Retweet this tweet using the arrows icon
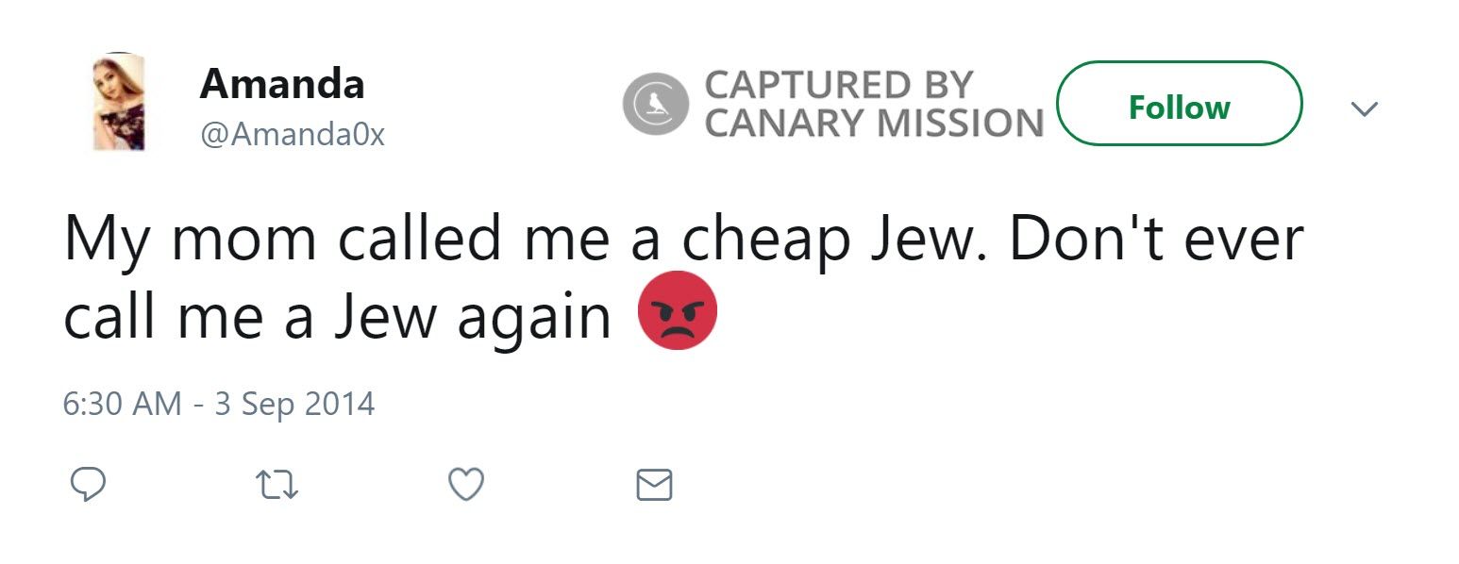 tap(277, 485)
